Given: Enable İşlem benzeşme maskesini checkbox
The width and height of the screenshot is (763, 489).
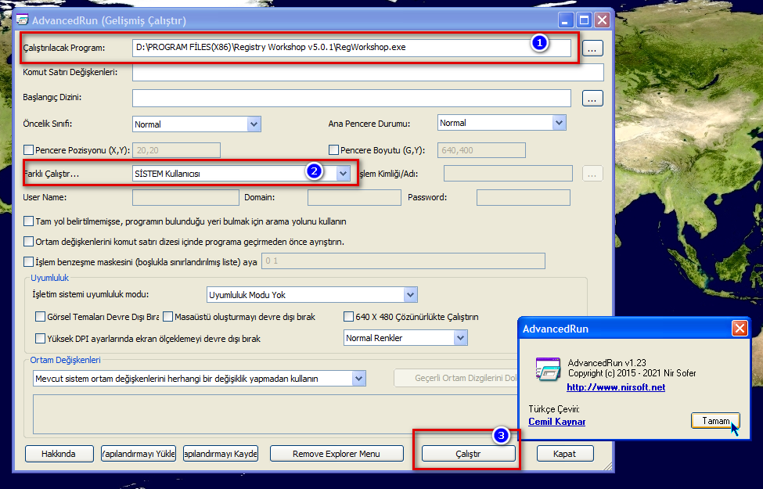Looking at the screenshot, I should [29, 262].
